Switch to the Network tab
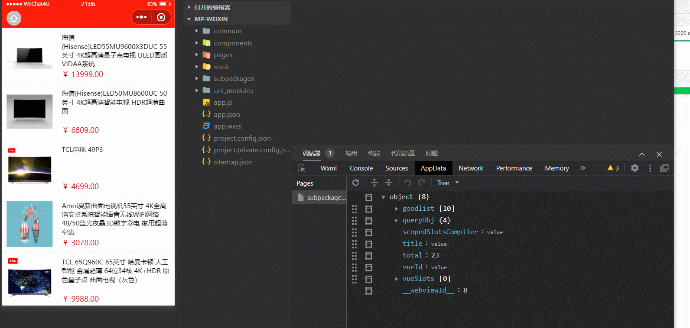 pyautogui.click(x=471, y=168)
